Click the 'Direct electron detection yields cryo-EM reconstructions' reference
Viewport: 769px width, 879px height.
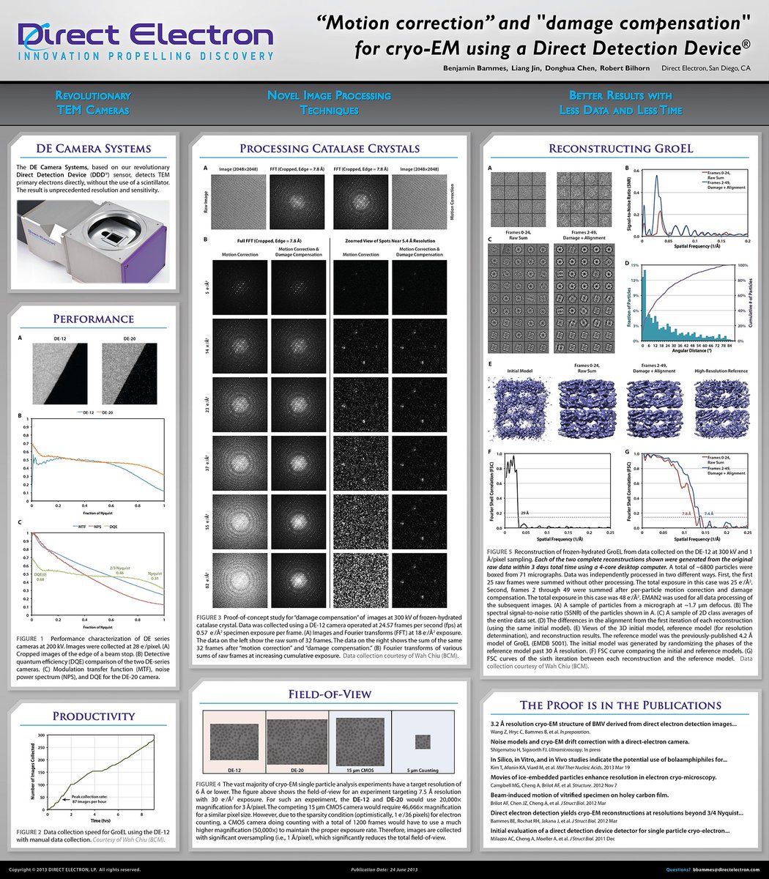pyautogui.click(x=617, y=816)
